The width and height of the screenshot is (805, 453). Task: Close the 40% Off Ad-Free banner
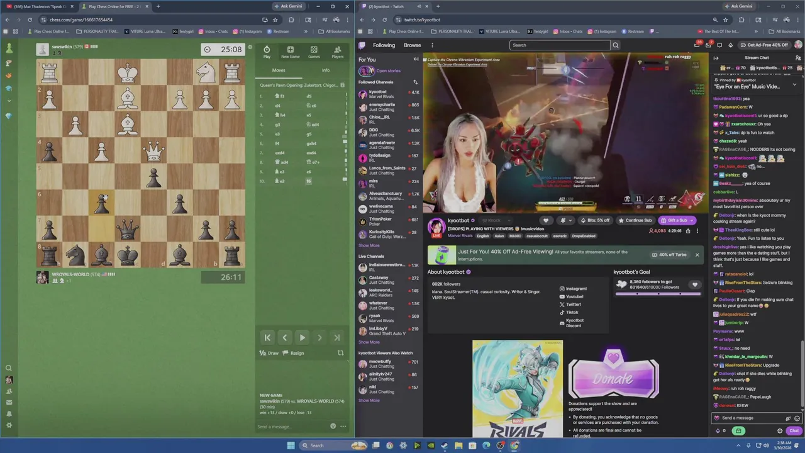(x=697, y=255)
